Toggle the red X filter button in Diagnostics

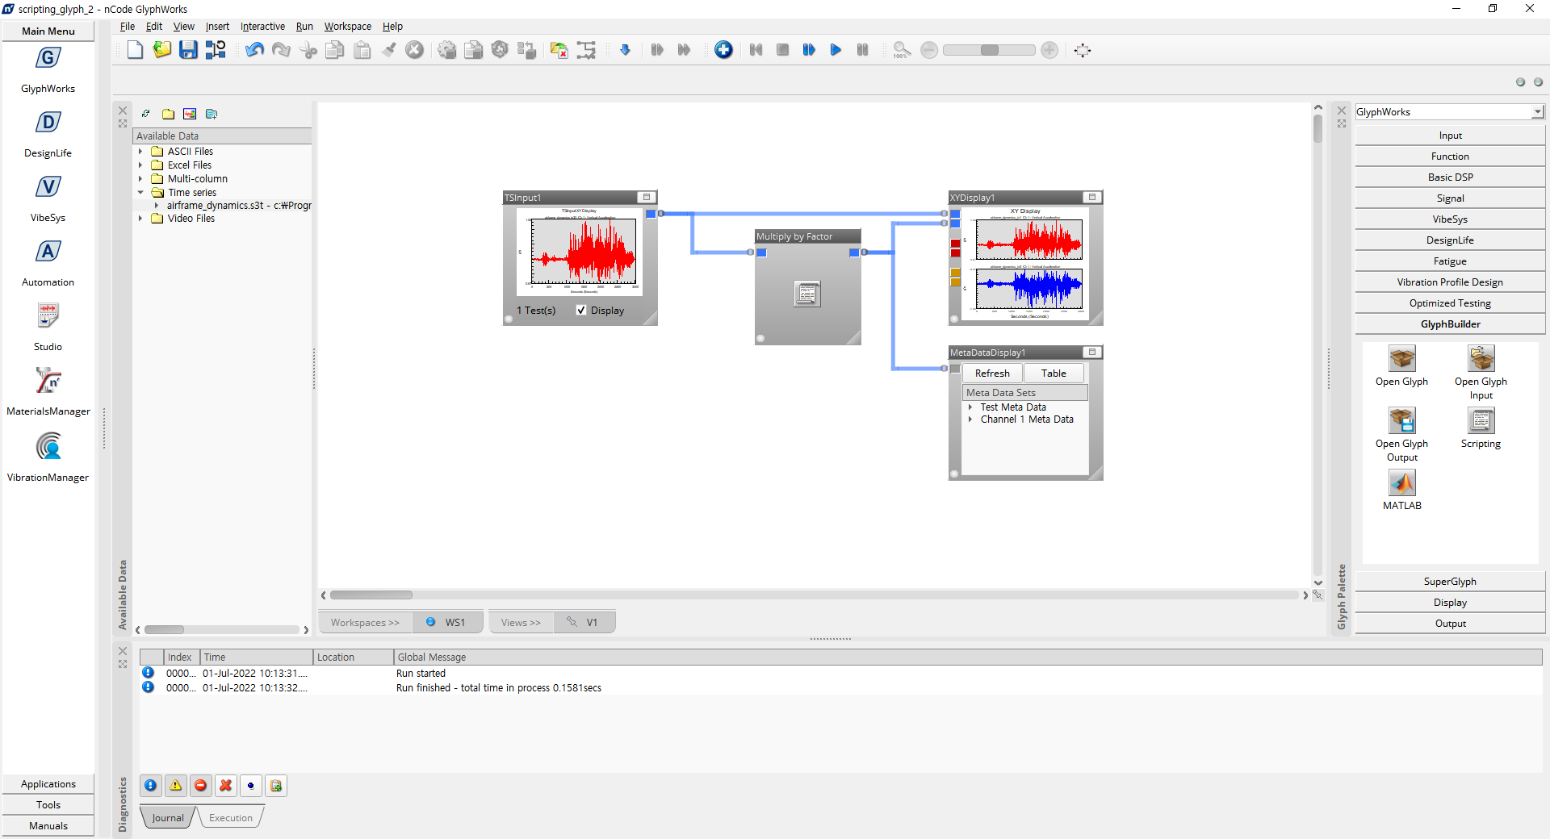click(x=225, y=786)
